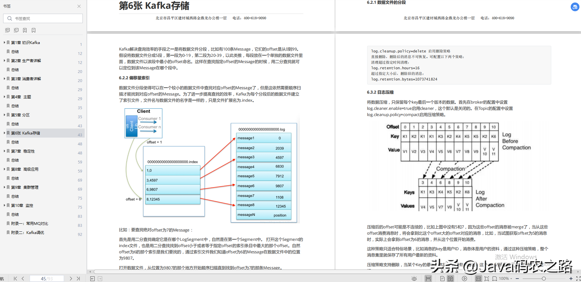Click the remove bookmark icon
This screenshot has height=282, width=581.
point(33,30)
